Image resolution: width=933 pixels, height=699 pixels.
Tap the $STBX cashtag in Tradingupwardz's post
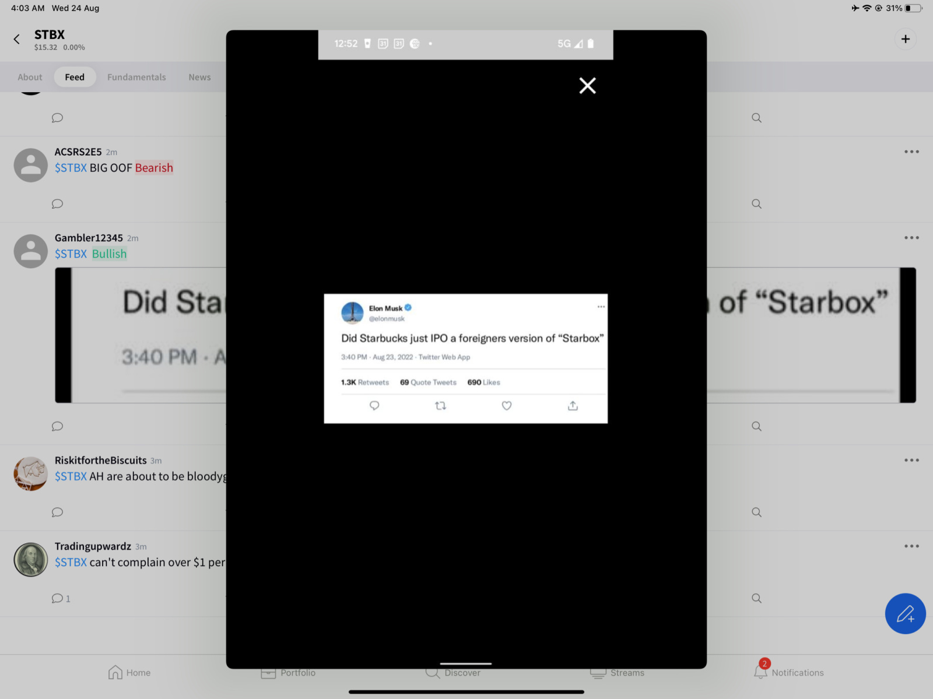click(71, 562)
